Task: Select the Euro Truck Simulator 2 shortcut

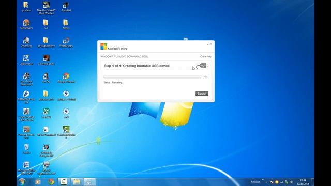Action: [26, 79]
